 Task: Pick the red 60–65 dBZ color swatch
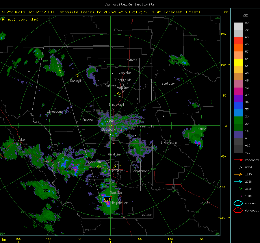[238, 41]
